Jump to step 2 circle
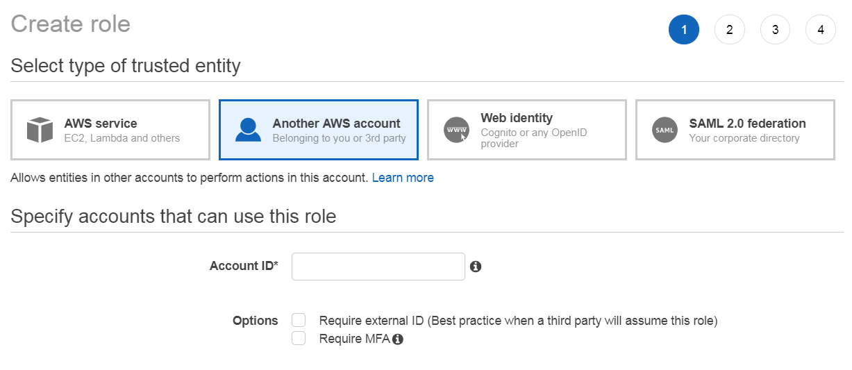Viewport: 852px width, 370px height. click(x=729, y=30)
